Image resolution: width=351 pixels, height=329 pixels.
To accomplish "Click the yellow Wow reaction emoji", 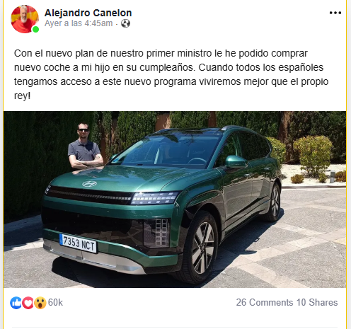I will pyautogui.click(x=40, y=303).
